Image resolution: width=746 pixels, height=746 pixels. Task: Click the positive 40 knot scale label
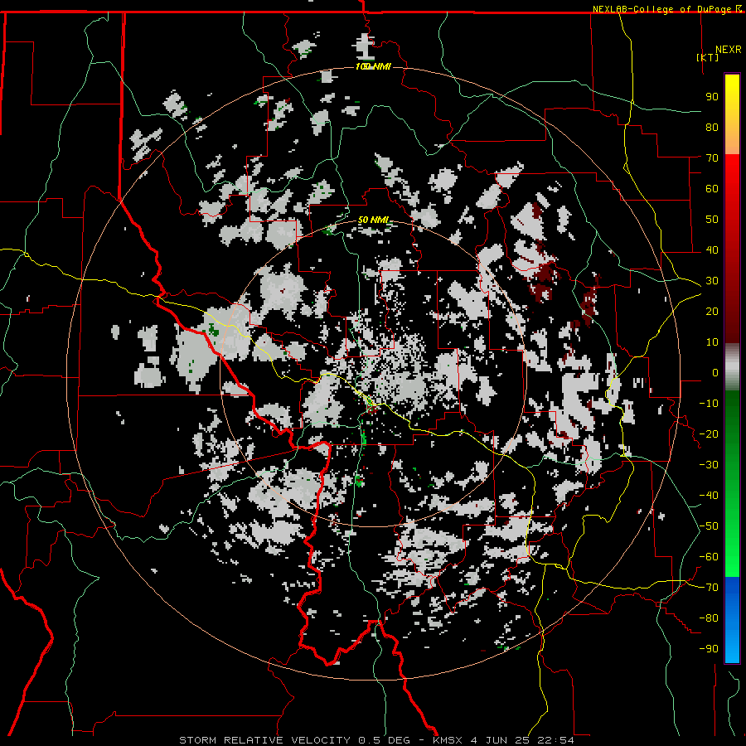click(x=712, y=249)
